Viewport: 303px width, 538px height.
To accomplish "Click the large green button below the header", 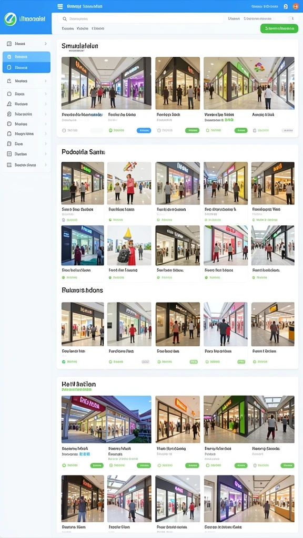I will (279, 28).
